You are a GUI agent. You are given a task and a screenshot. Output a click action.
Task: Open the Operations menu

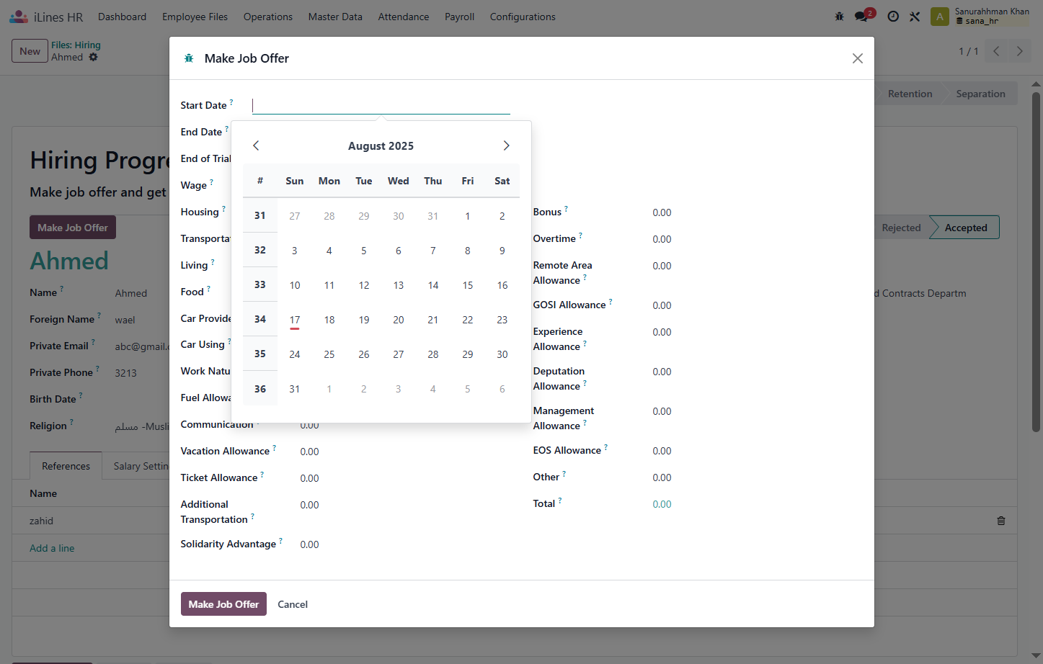coord(267,17)
